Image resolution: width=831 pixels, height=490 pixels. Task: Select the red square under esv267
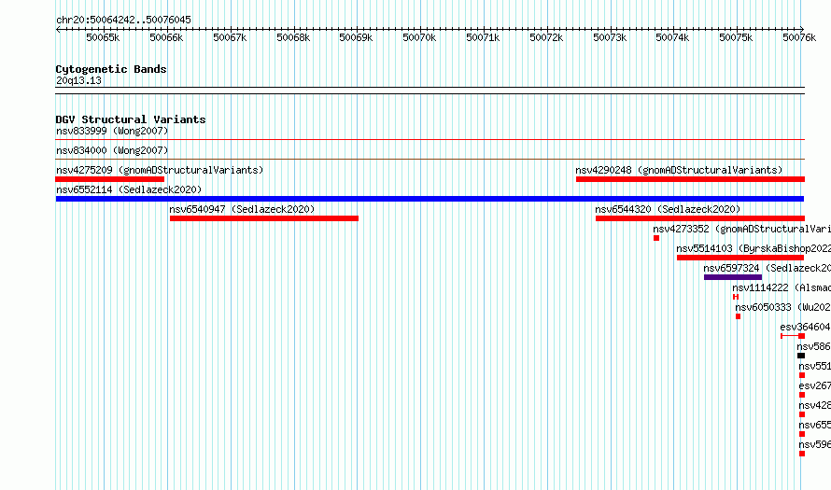802,395
